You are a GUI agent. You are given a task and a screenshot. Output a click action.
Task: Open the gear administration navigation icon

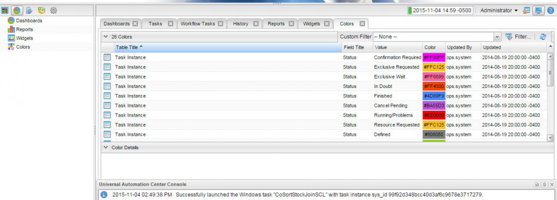[54, 11]
